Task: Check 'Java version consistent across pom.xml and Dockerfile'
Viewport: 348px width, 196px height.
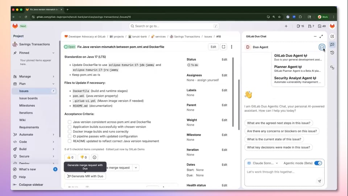Action: pyautogui.click(x=70, y=122)
